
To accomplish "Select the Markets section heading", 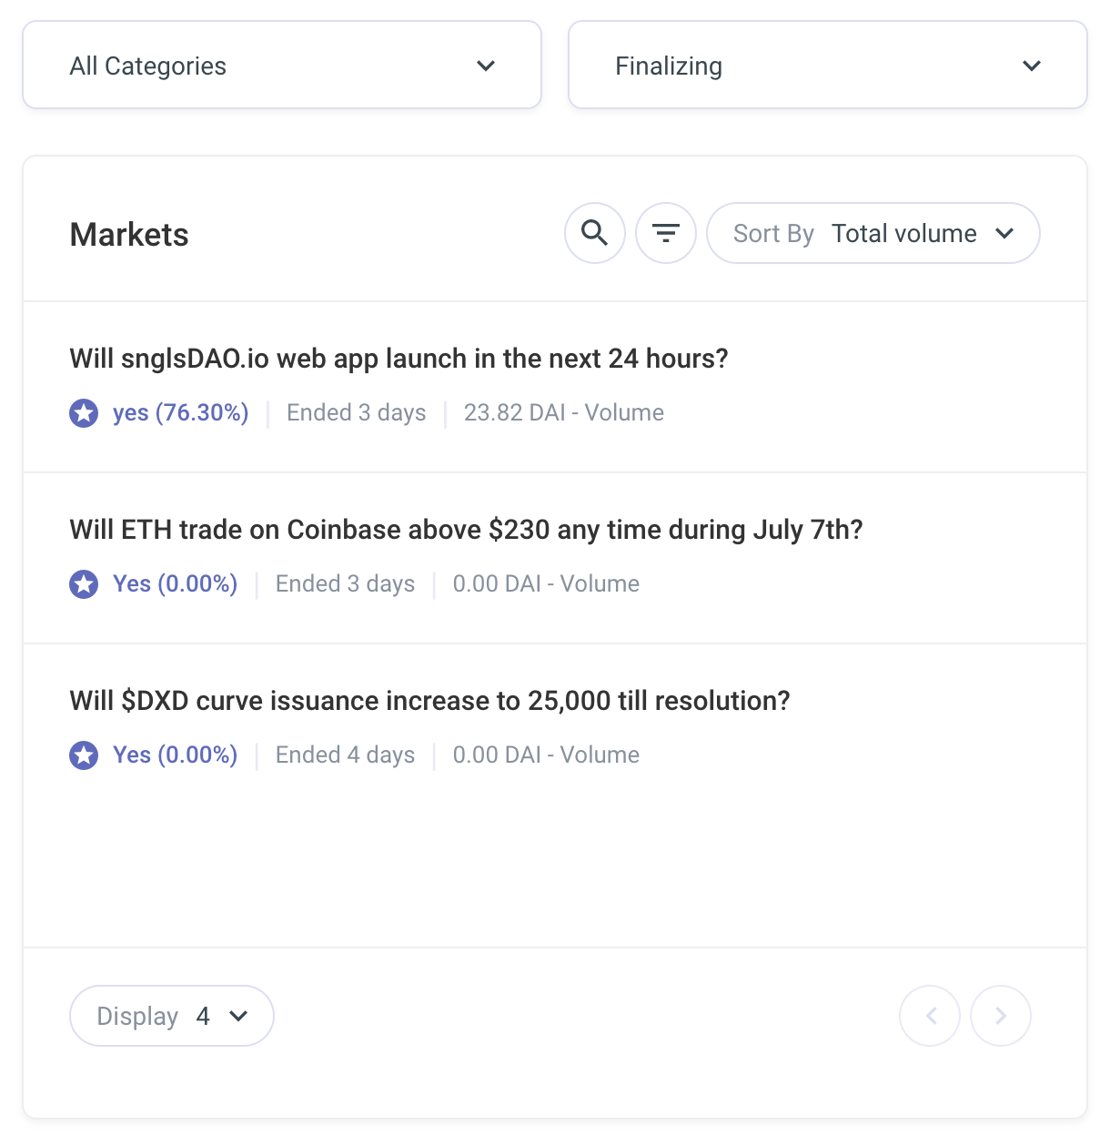I will pos(128,234).
